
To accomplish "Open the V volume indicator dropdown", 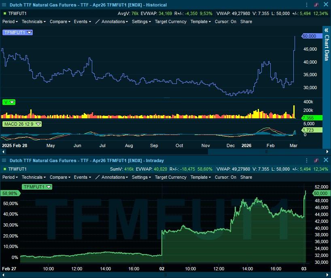I will coord(12,102).
